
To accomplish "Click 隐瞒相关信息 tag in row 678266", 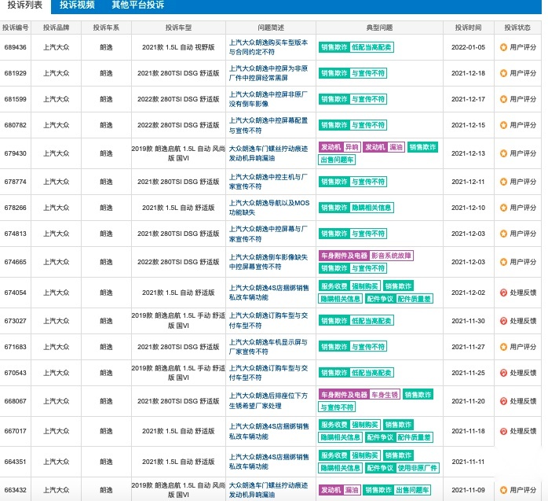I will [371, 208].
